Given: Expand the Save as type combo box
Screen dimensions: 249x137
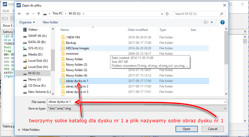Looking at the screenshot, I should click(x=225, y=108).
